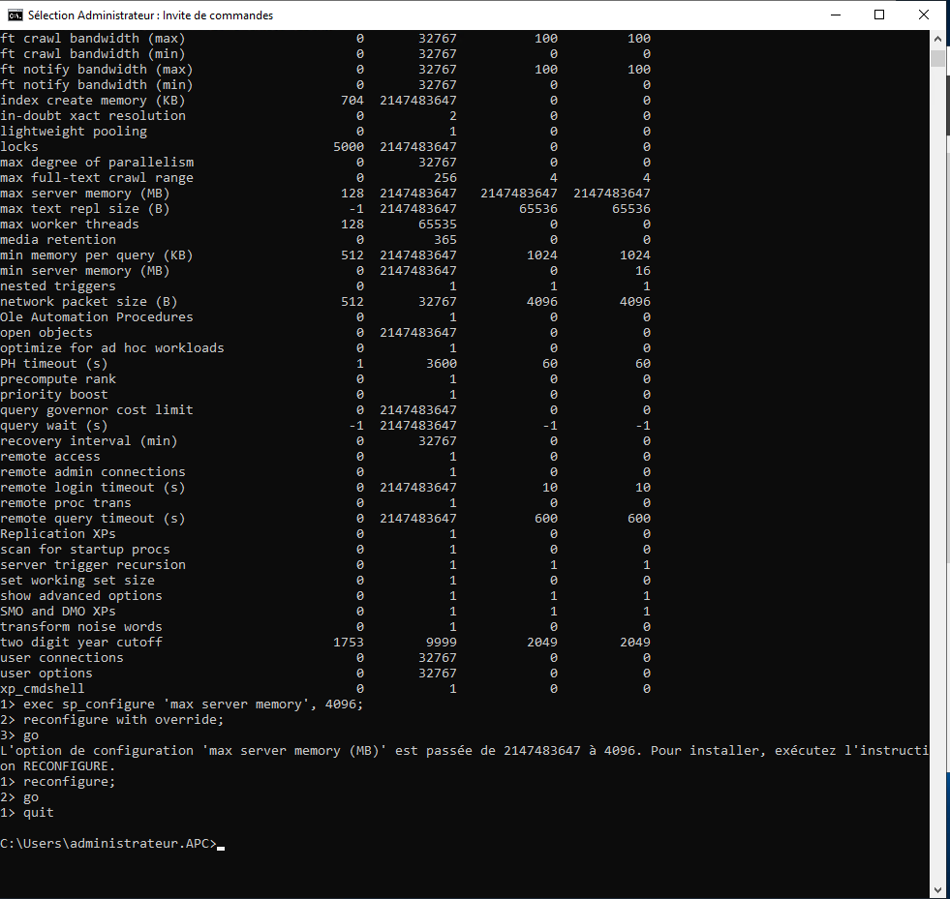Click the command prompt icon in title bar

(x=15, y=15)
